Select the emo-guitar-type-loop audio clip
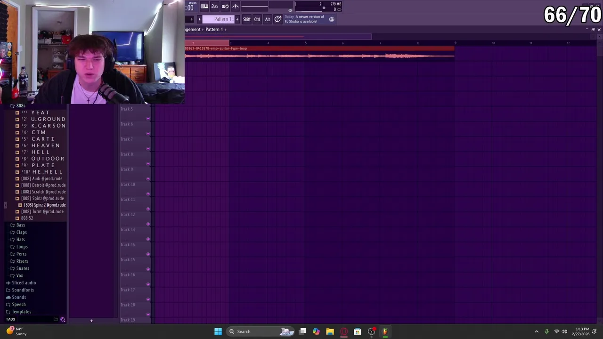The width and height of the screenshot is (603, 339). tap(319, 54)
